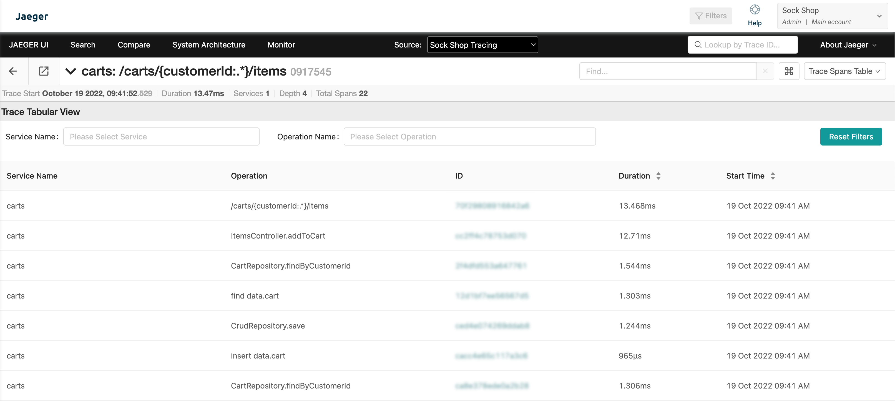This screenshot has height=401, width=895.
Task: Open Please Select Service dropdown
Action: tap(161, 137)
